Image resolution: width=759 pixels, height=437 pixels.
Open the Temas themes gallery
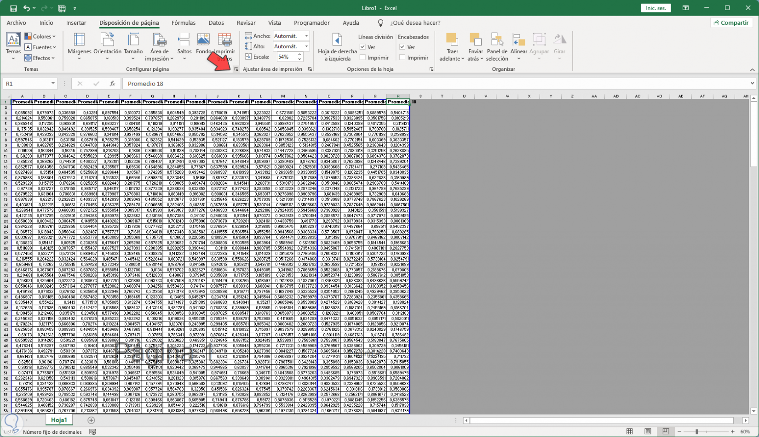(13, 47)
